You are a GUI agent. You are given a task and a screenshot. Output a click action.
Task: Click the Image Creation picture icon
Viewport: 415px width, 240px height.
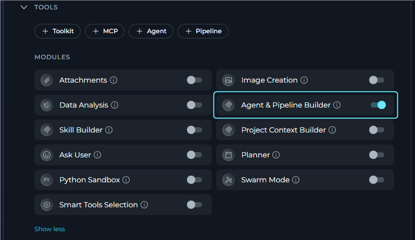(x=229, y=80)
